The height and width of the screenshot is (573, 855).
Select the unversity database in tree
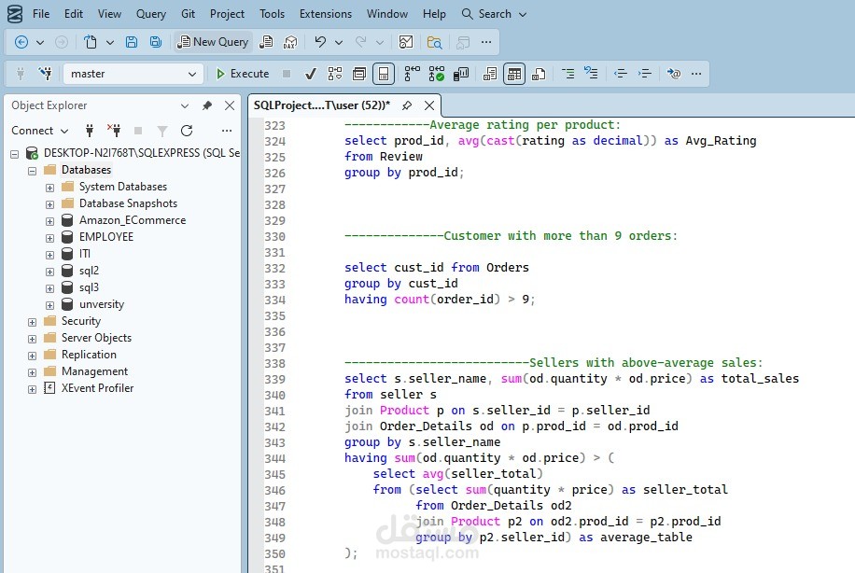tap(101, 304)
